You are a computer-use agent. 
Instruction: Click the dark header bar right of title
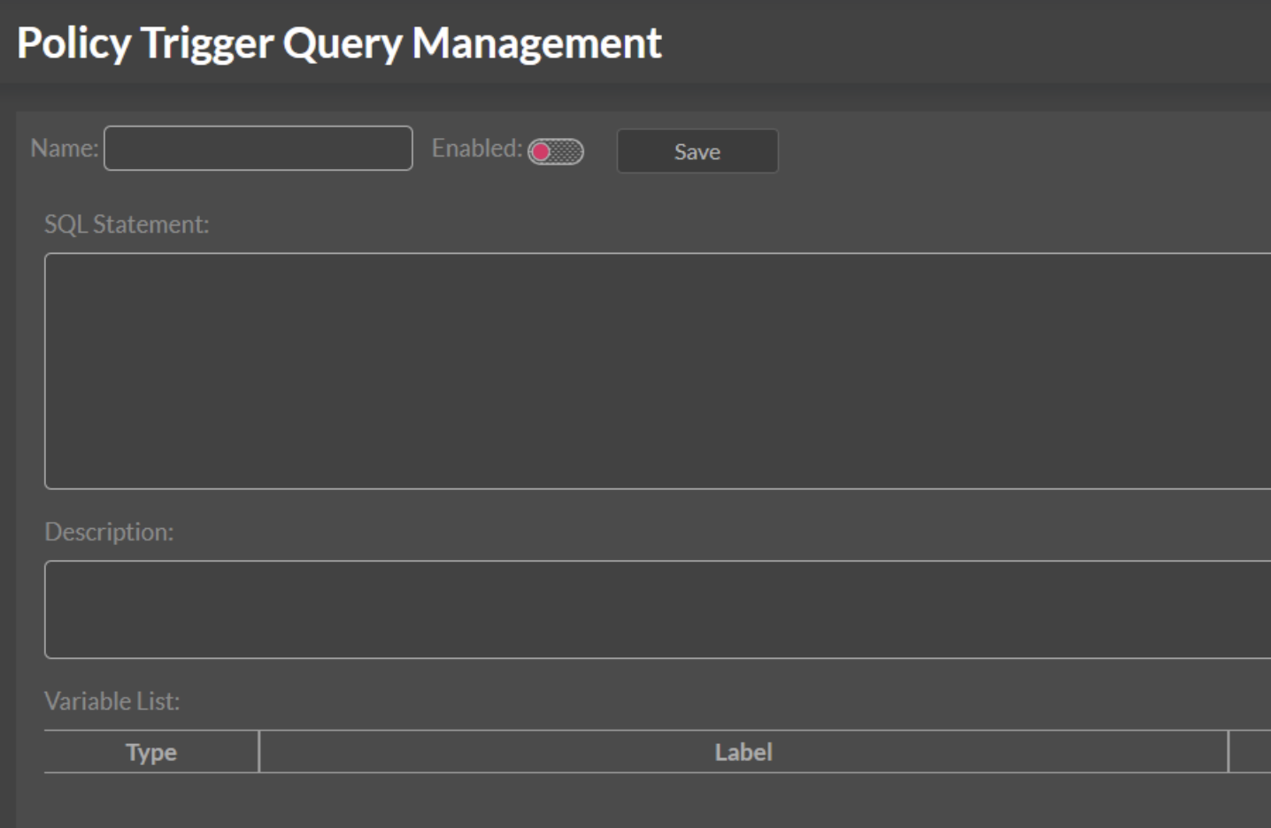974,42
